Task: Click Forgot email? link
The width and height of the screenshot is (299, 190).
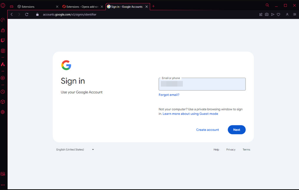Action: [169, 95]
